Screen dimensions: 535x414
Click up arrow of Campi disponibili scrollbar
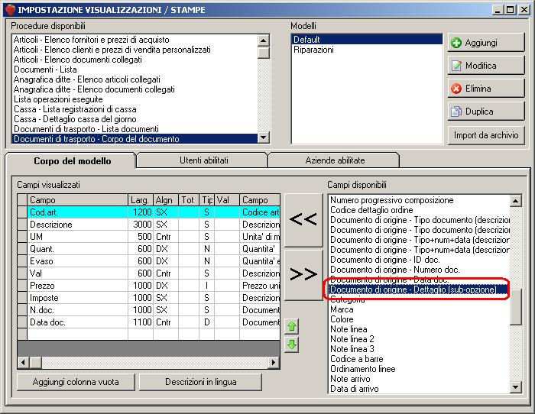515,201
